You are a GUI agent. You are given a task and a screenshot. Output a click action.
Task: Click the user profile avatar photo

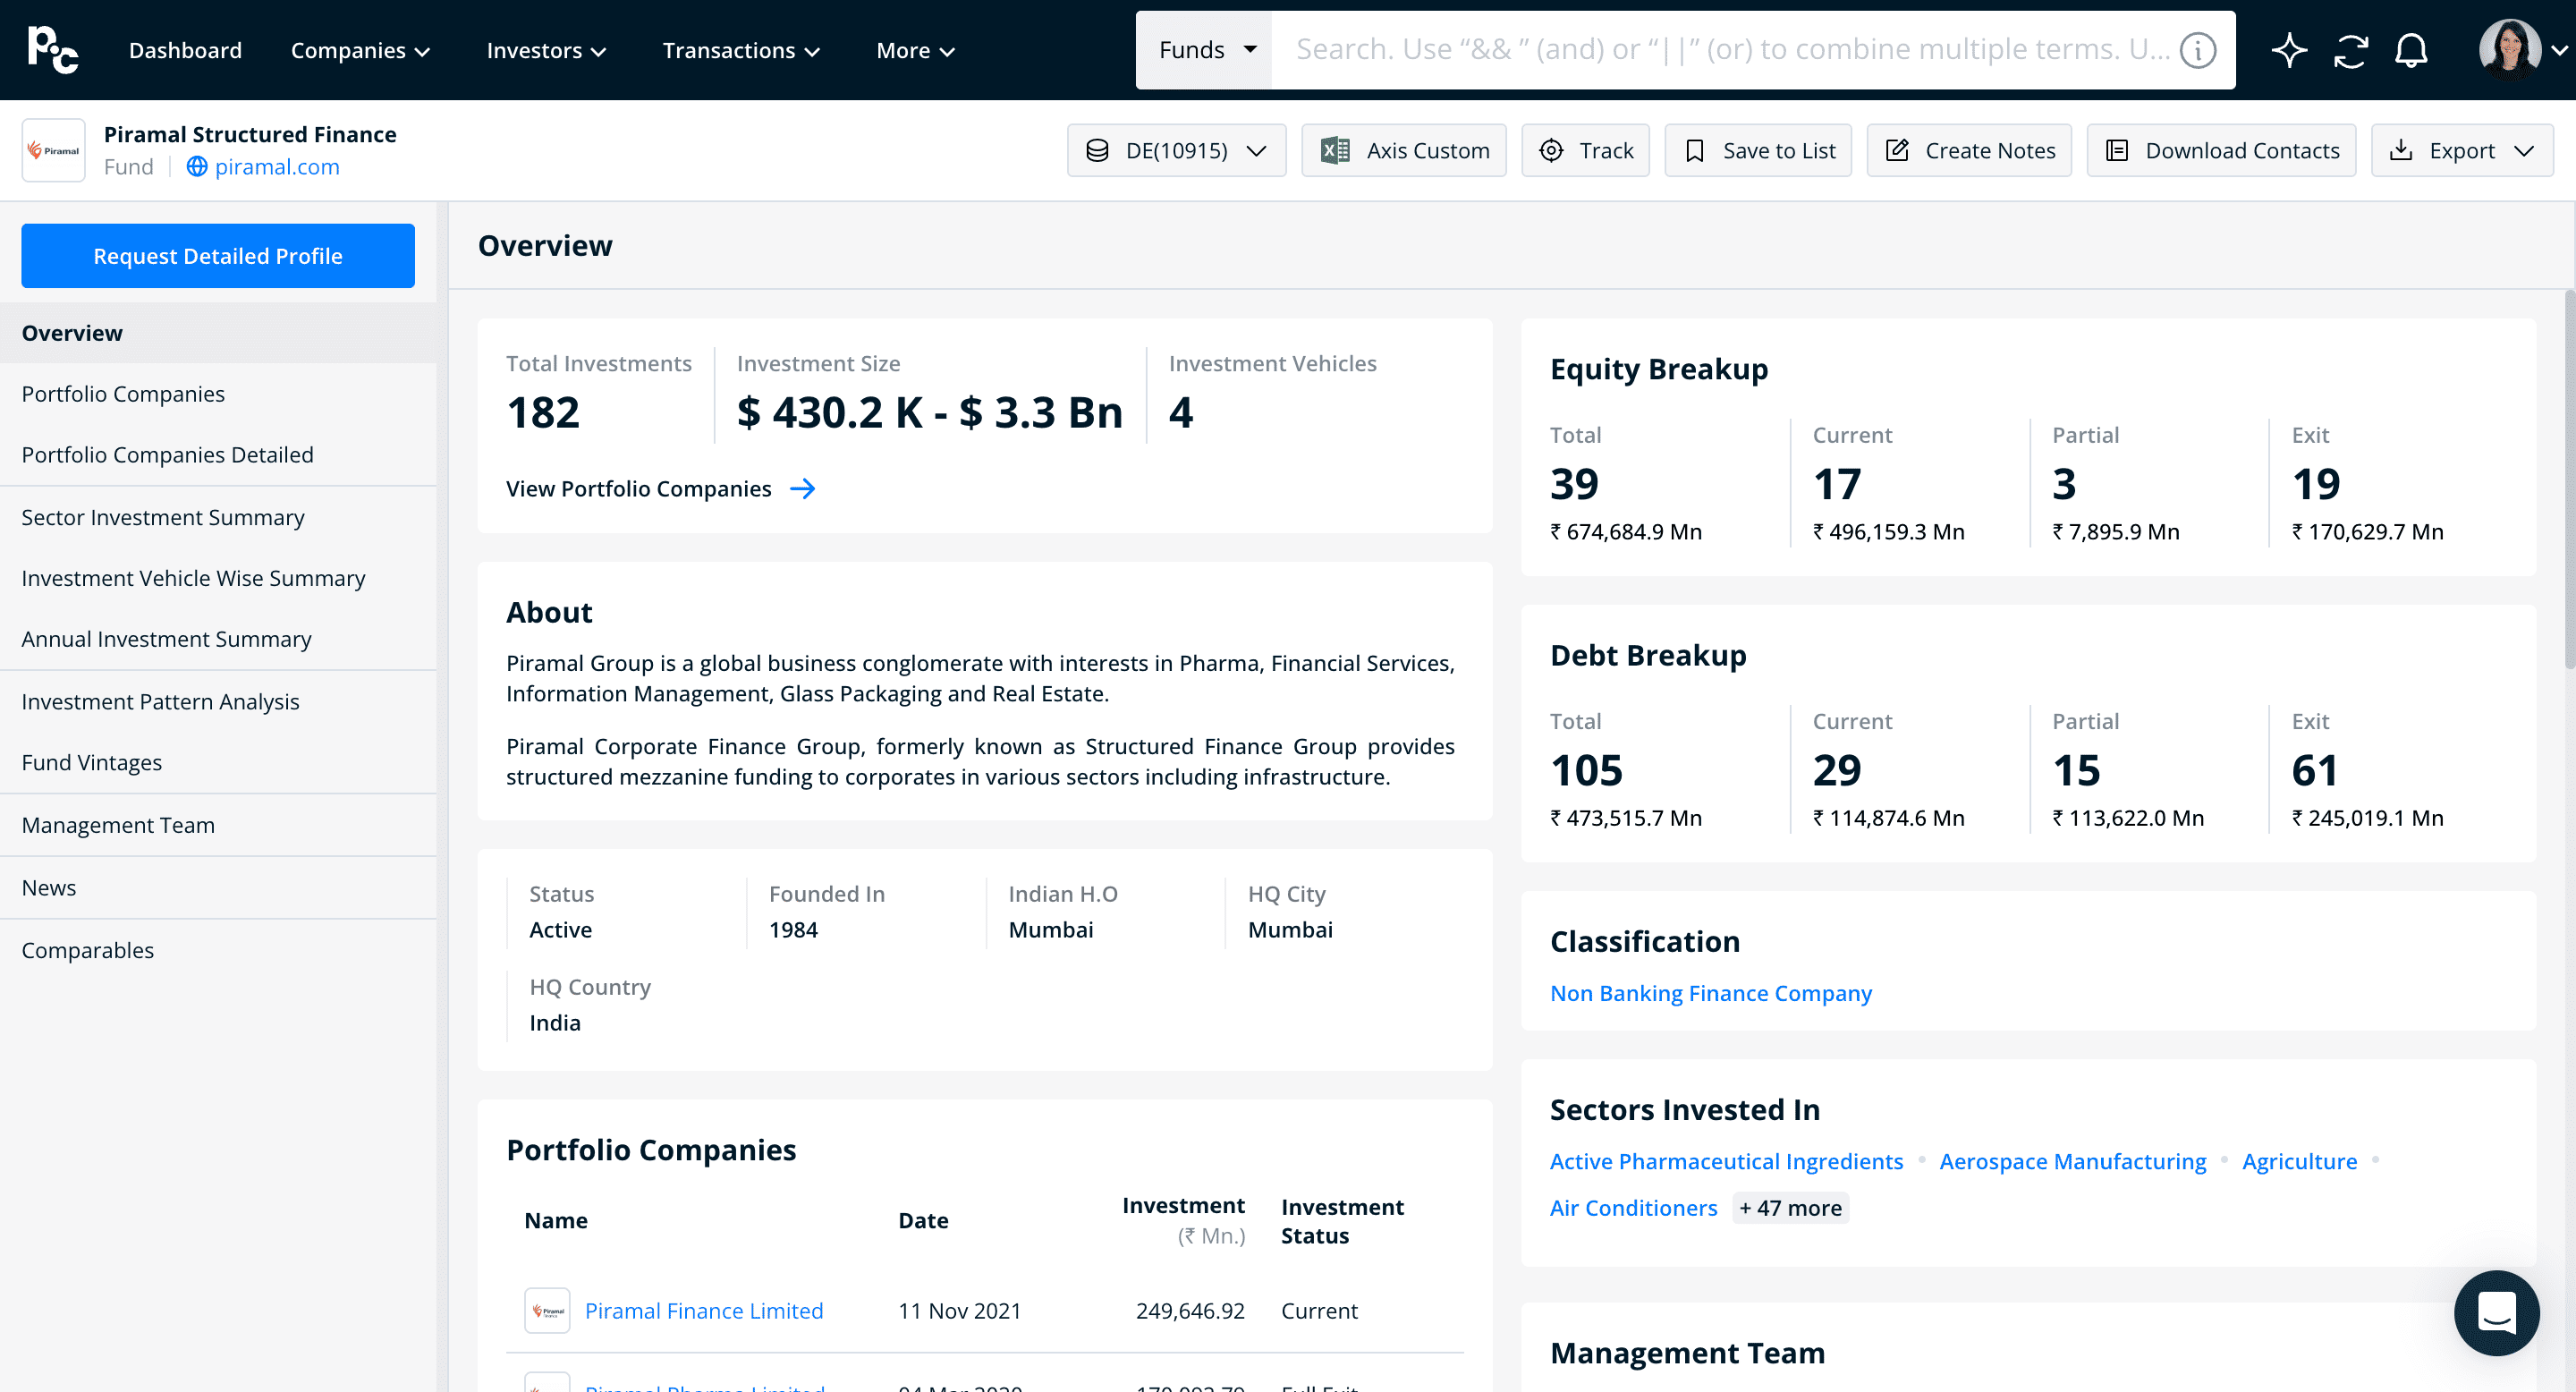(2510, 49)
